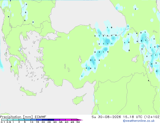Viewport: 160px width, 123px height.
Task: Click the dark navy 25 mm legend swatch
Action: pos(51,120)
